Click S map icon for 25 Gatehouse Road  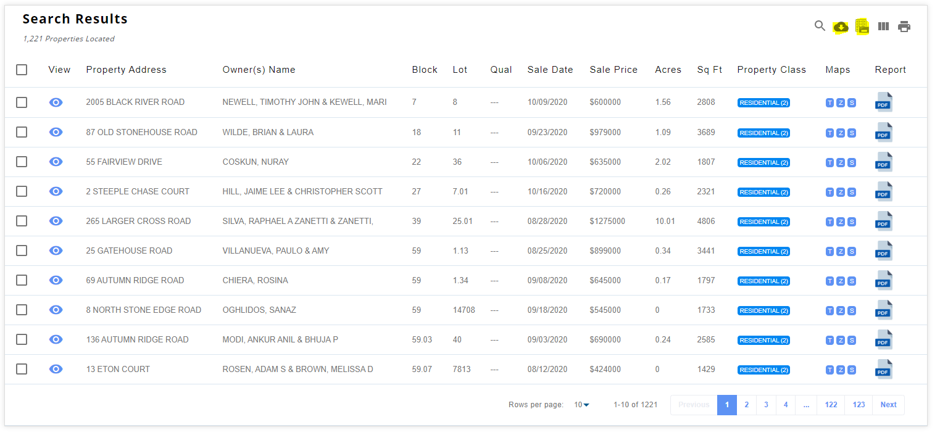852,251
